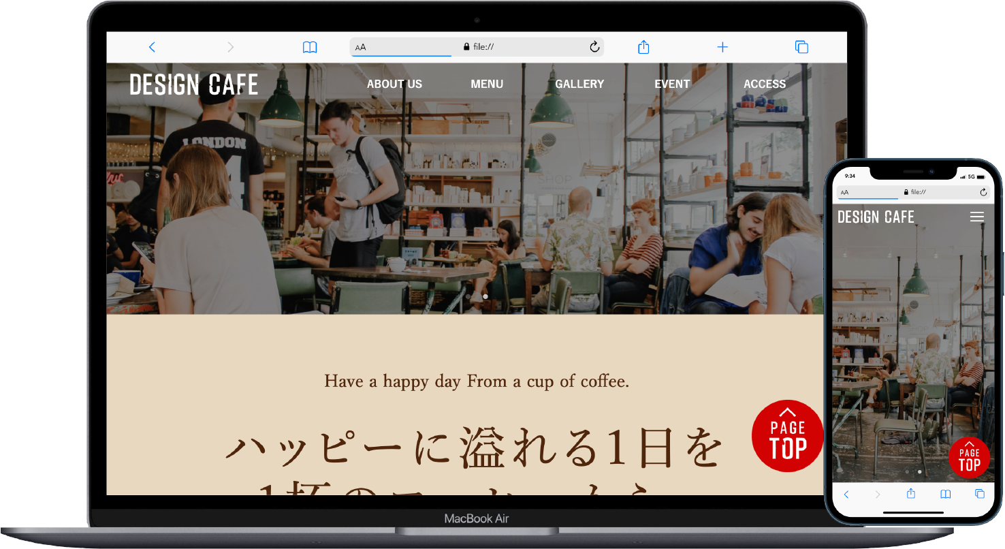Tap the phone Safari share icon
Viewport: 1005px width, 549px height.
tap(911, 494)
